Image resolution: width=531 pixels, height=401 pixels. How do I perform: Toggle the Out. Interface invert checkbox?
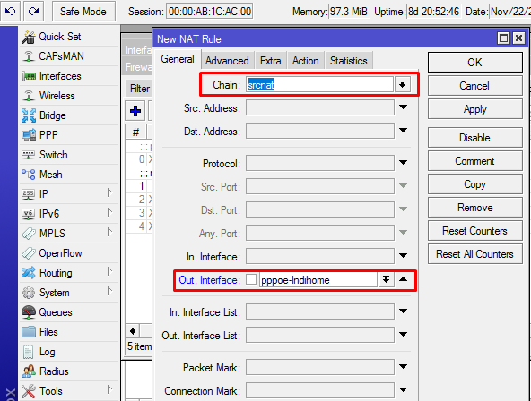[251, 279]
